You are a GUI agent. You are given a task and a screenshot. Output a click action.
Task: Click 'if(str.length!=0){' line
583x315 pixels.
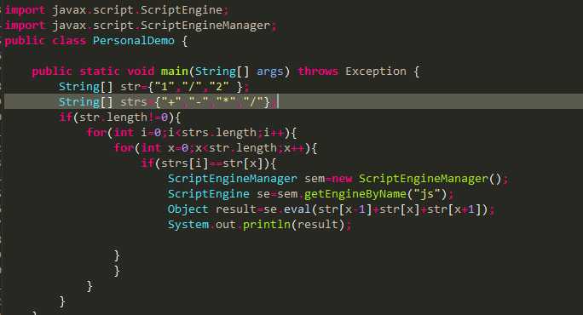119,117
